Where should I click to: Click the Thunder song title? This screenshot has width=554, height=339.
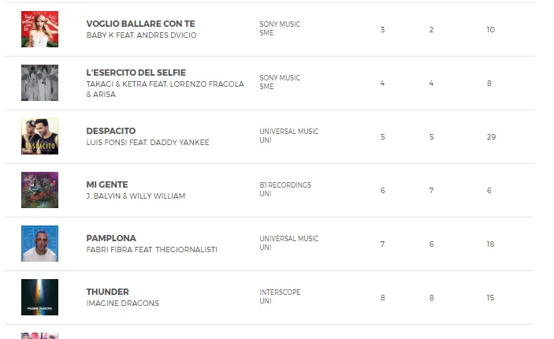tap(107, 292)
